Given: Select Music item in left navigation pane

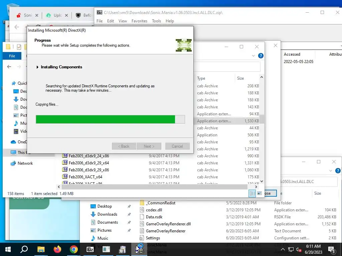Looking at the screenshot, I should tap(20, 123).
